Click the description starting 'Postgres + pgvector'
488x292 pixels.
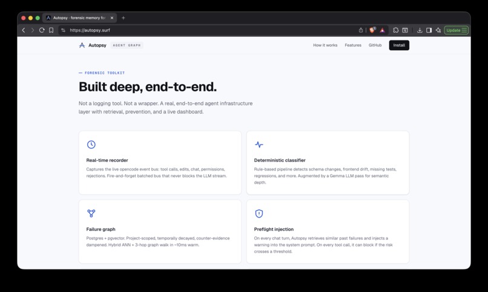158,241
